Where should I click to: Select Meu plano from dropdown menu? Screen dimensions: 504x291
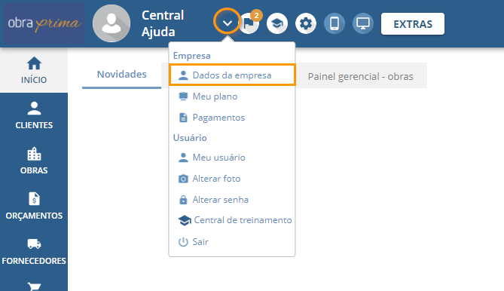[x=232, y=96]
